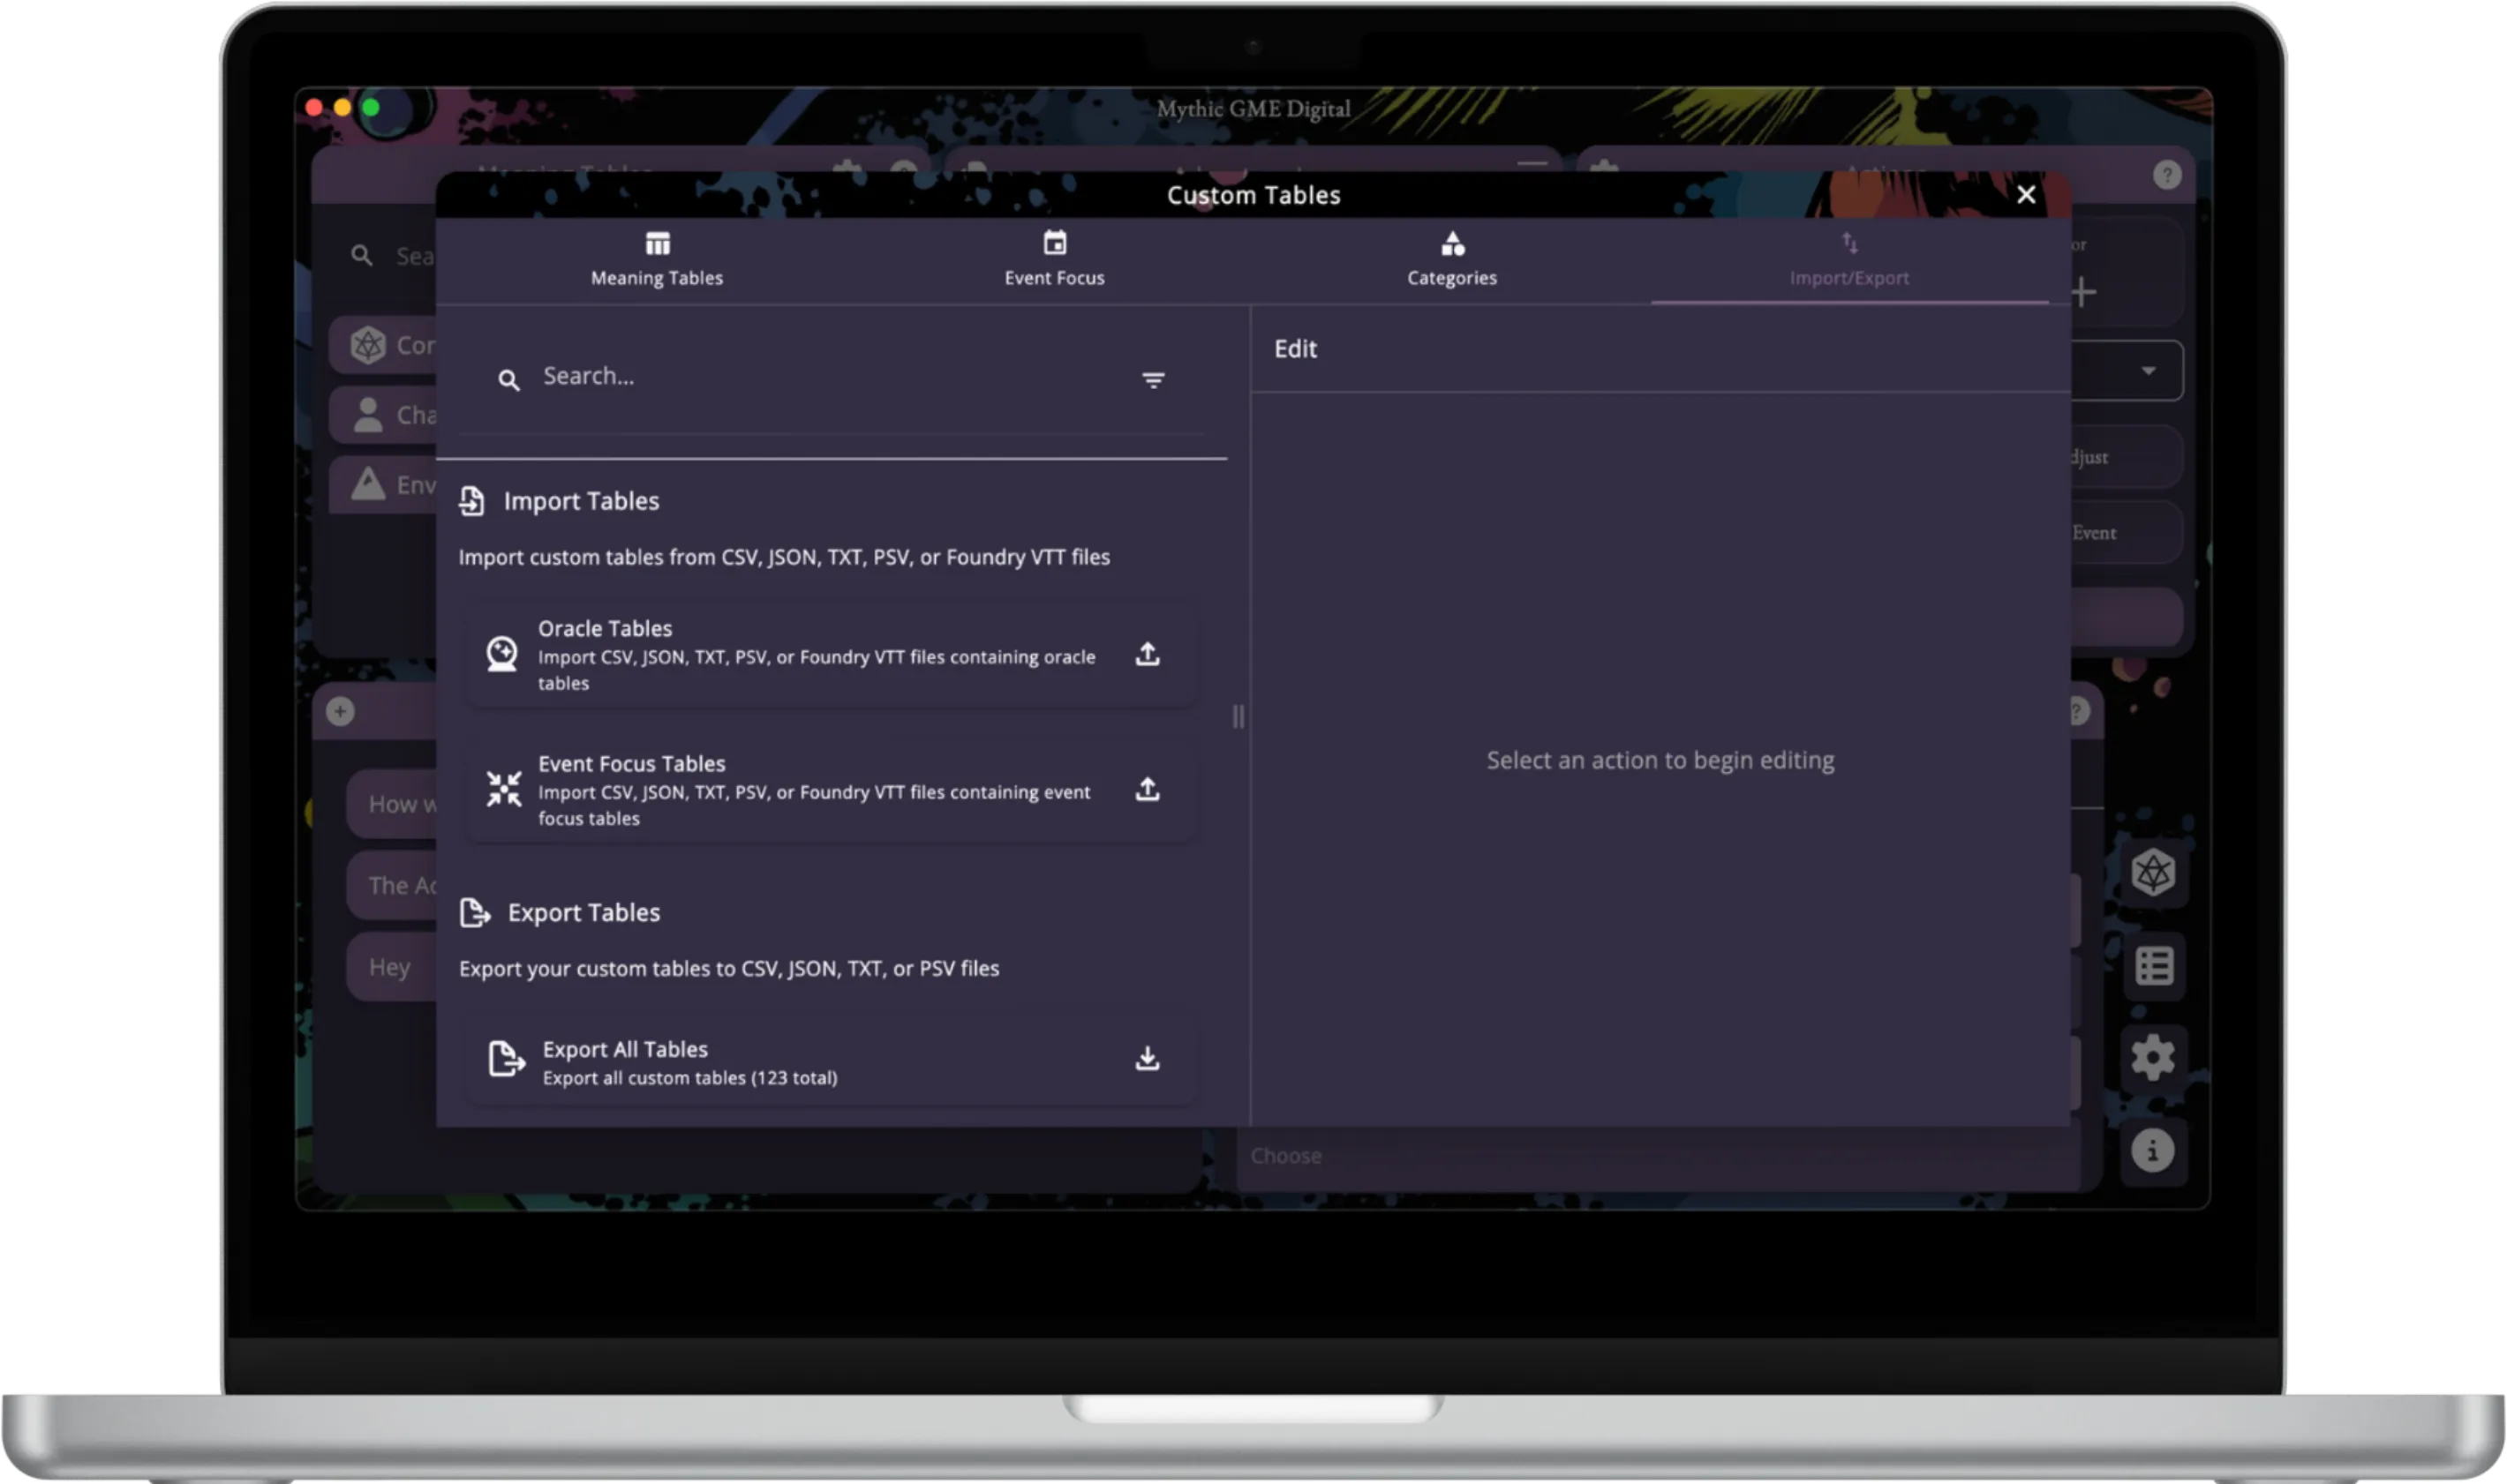Image resolution: width=2507 pixels, height=1484 pixels.
Task: Switch to the Event Focus tab
Action: [x=1054, y=259]
